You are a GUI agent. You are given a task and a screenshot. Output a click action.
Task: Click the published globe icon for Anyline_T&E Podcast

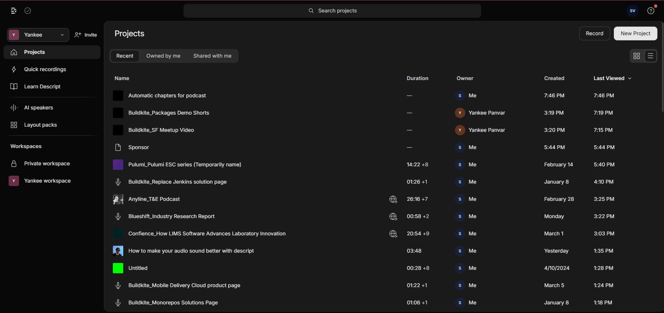tap(393, 199)
